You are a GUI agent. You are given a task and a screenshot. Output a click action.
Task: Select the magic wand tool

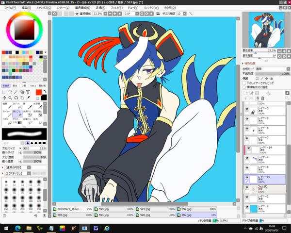click(16, 92)
